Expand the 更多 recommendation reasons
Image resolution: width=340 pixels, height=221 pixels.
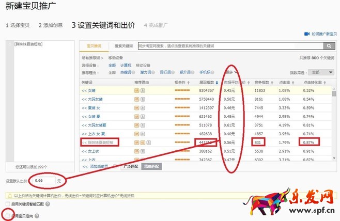point(231,72)
